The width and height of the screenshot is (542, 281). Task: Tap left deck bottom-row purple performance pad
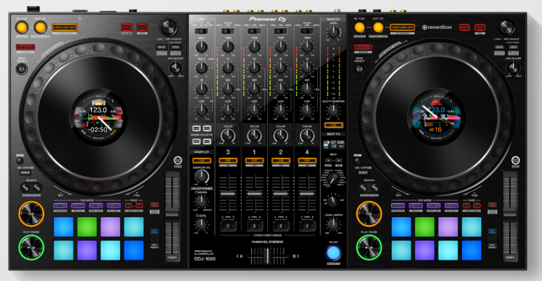(87, 250)
